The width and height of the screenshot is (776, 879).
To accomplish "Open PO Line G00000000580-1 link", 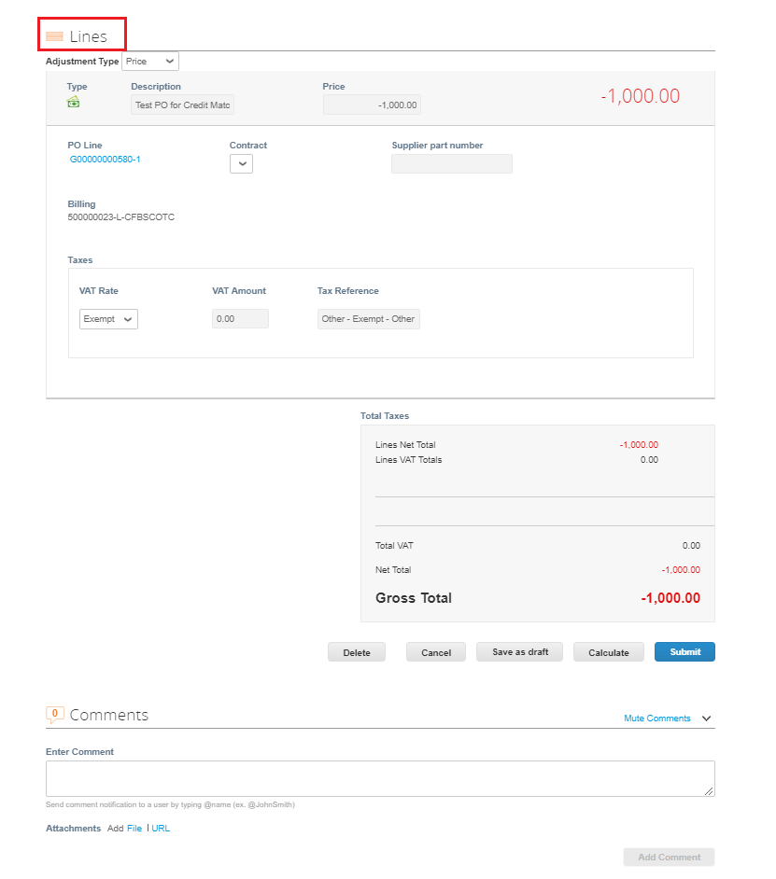I will click(105, 160).
